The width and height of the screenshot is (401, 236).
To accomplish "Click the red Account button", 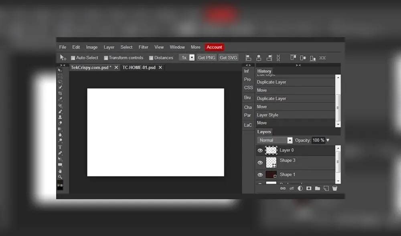I will 214,47.
